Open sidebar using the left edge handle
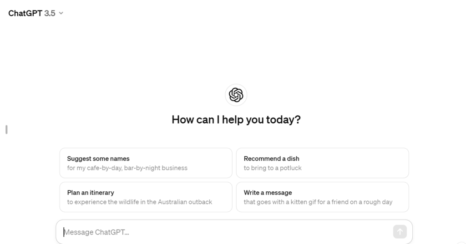Image resolution: width=466 pixels, height=244 pixels. click(6, 129)
